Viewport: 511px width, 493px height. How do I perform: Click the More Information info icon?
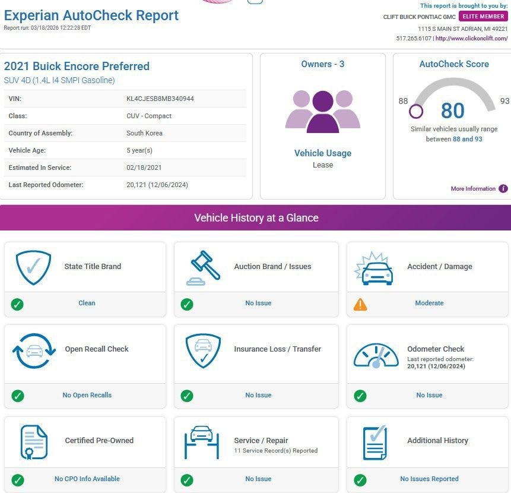(503, 189)
